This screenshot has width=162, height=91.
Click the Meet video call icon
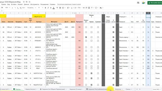coord(143,3)
